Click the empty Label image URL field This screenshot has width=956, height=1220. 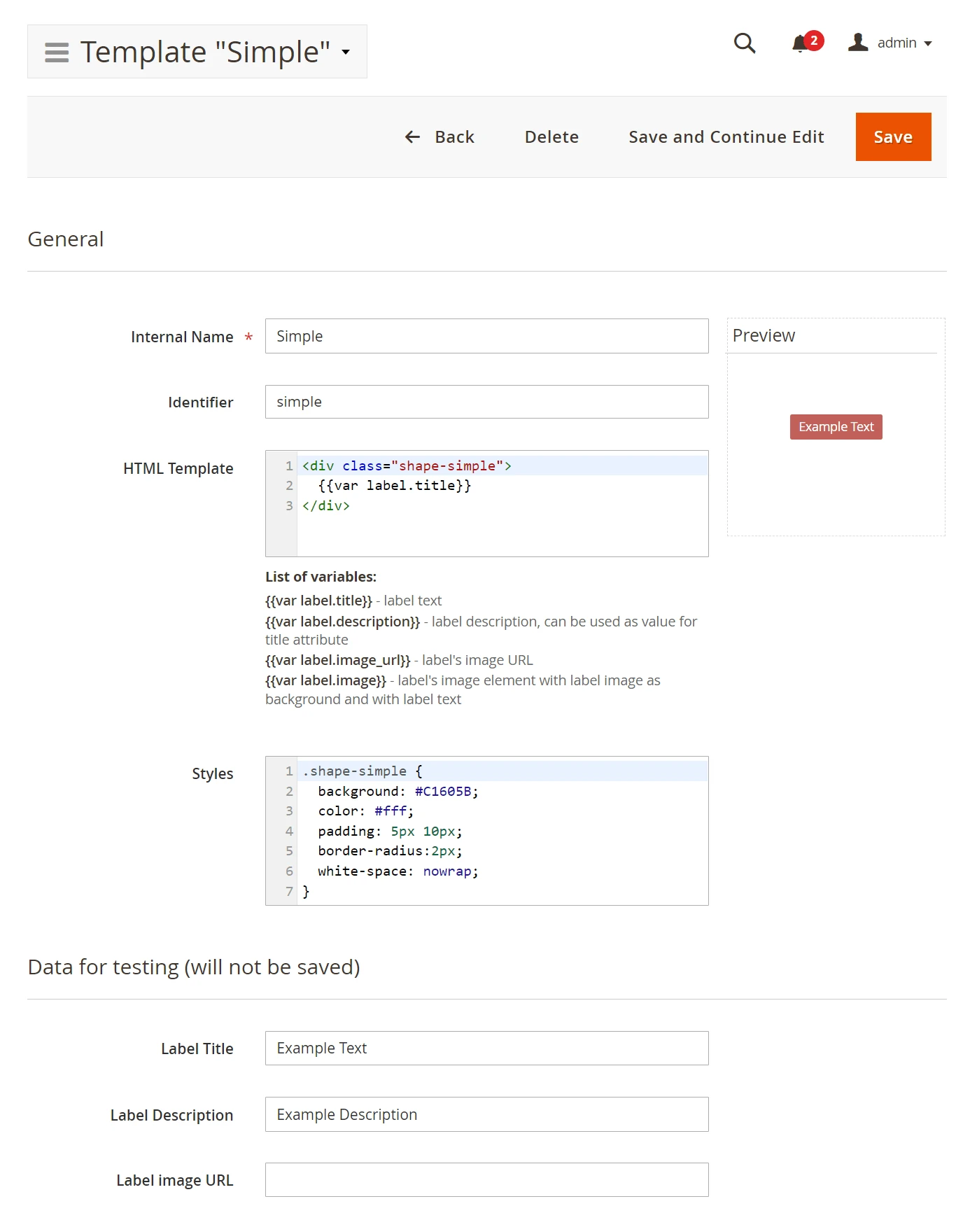(486, 1180)
